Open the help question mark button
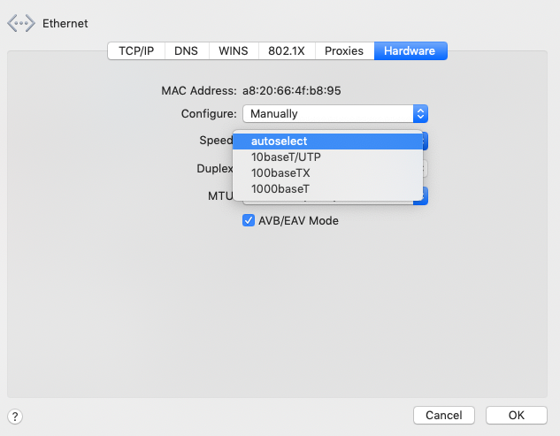This screenshot has width=560, height=436. point(14,416)
